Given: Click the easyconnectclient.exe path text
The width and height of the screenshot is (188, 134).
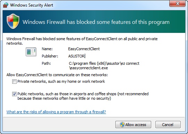Looking at the screenshot, I should [x=104, y=66].
